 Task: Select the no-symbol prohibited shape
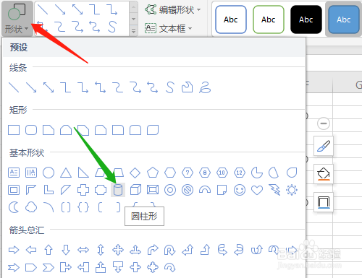[188, 190]
